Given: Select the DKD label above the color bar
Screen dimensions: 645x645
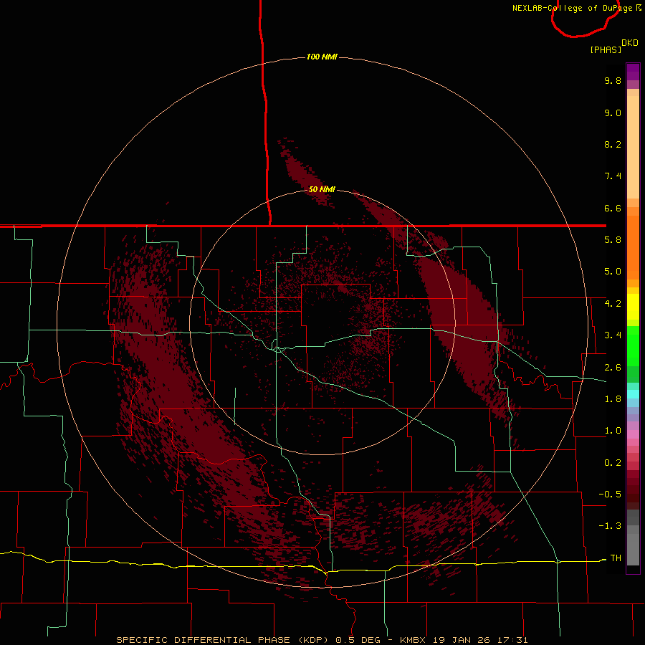Looking at the screenshot, I should pyautogui.click(x=630, y=43).
